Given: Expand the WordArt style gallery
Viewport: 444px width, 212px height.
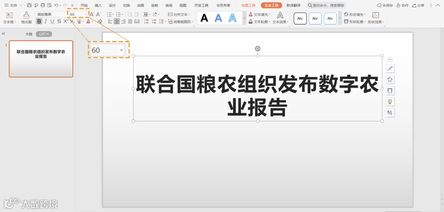Looking at the screenshot, I should click(x=244, y=18).
